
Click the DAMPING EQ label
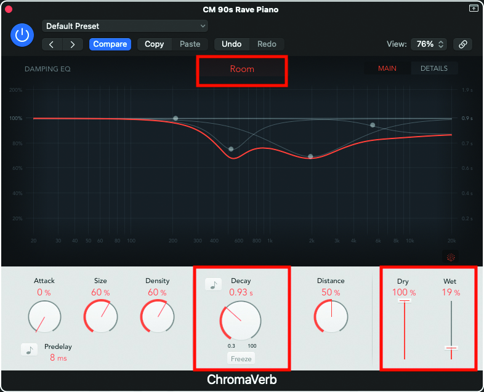coord(47,69)
